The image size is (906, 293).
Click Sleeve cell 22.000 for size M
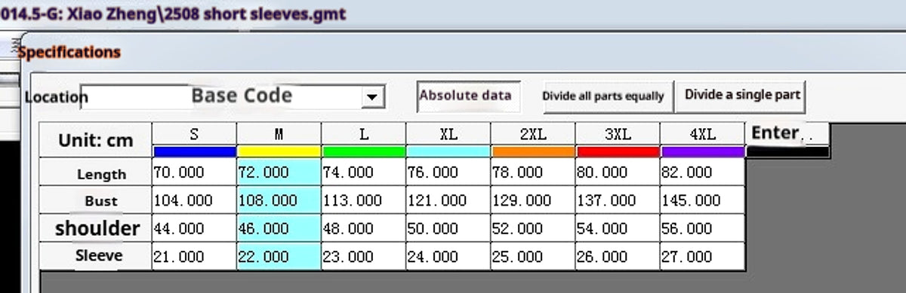tap(279, 256)
